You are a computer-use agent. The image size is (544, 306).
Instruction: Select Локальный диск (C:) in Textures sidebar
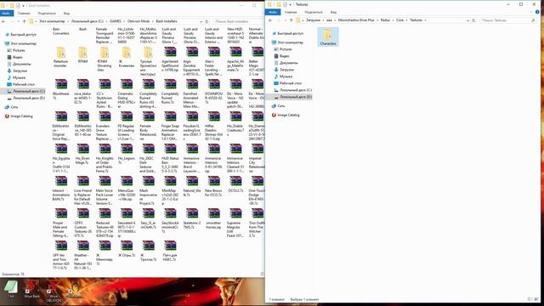tap(292, 90)
